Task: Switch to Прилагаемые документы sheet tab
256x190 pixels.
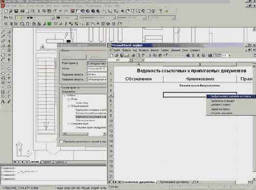Action: [x=174, y=182]
